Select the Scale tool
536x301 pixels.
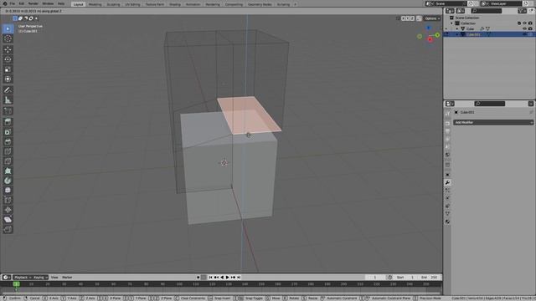[x=8, y=69]
